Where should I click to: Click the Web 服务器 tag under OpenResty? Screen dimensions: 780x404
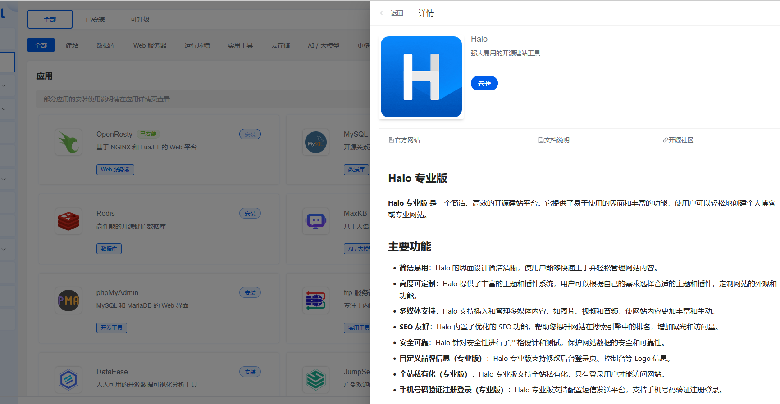pos(115,170)
